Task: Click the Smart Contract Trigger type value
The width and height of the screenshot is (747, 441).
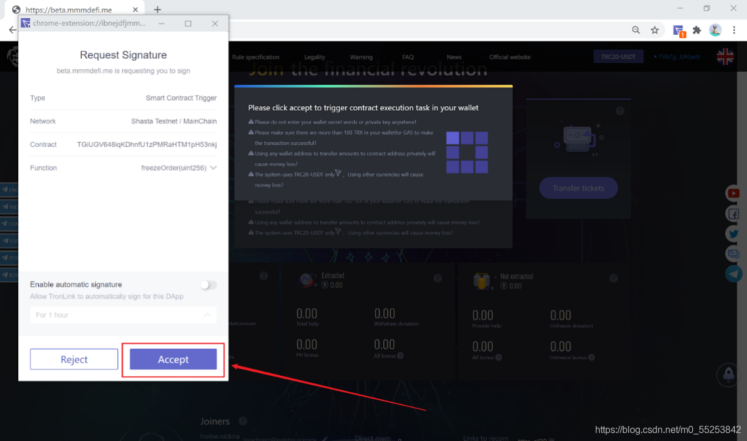Action: tap(181, 98)
